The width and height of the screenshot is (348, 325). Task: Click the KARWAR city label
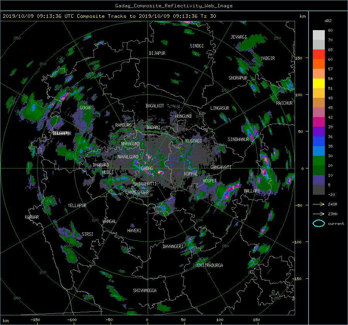click(32, 217)
